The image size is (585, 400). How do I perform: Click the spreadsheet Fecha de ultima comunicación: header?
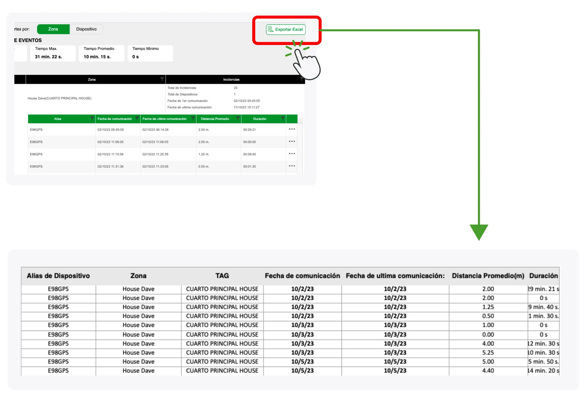tap(395, 276)
